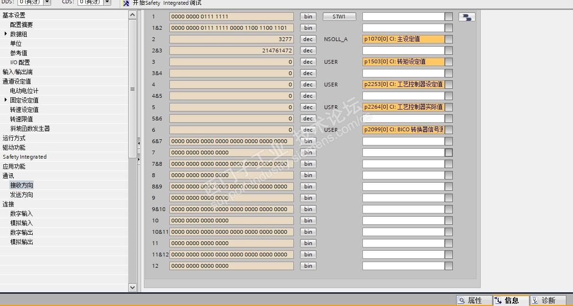The image size is (573, 306).
Task: Toggle dec format for word 6
Action: coord(308,130)
